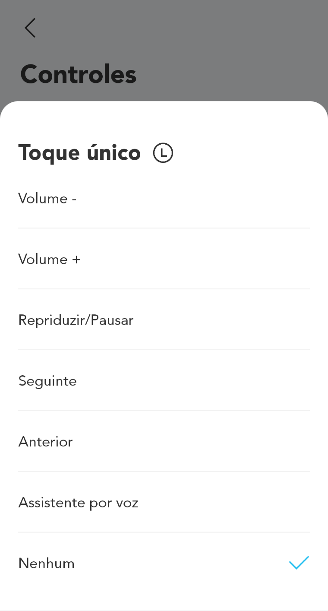Assign next track to single tap
Image resolution: width=328 pixels, height=611 pixels.
[x=164, y=381]
